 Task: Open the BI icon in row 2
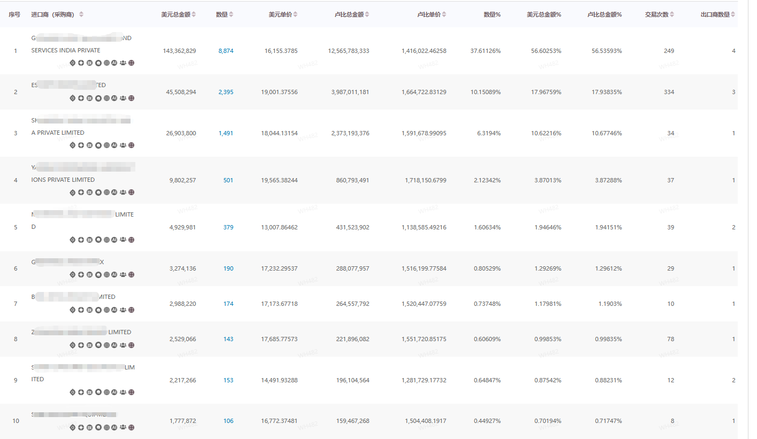click(x=89, y=98)
